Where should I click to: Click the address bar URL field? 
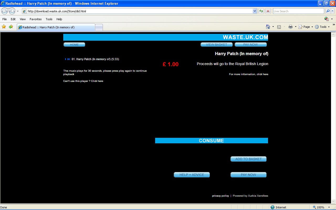click(x=137, y=11)
